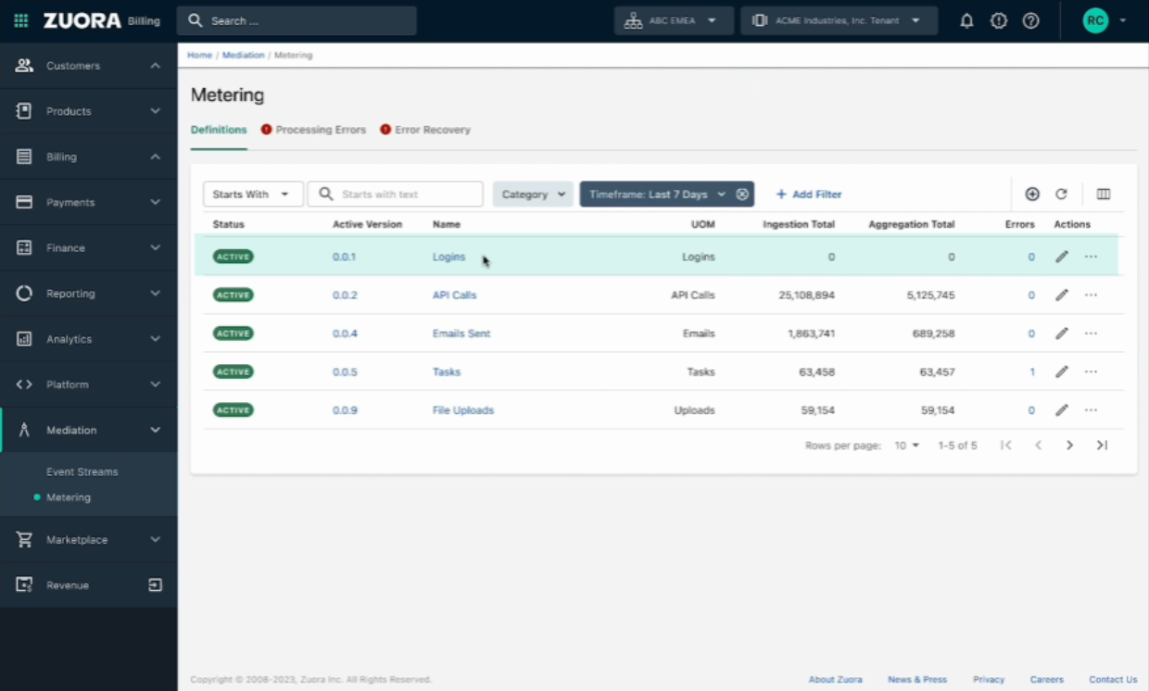
Task: Refresh the metering definitions list
Action: coord(1061,195)
